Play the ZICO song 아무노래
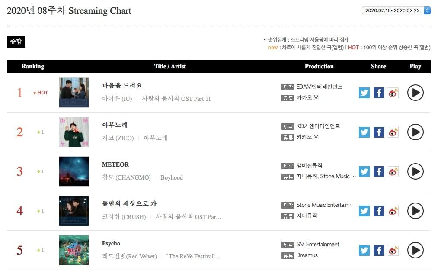Image resolution: width=441 pixels, height=274 pixels. 415,132
